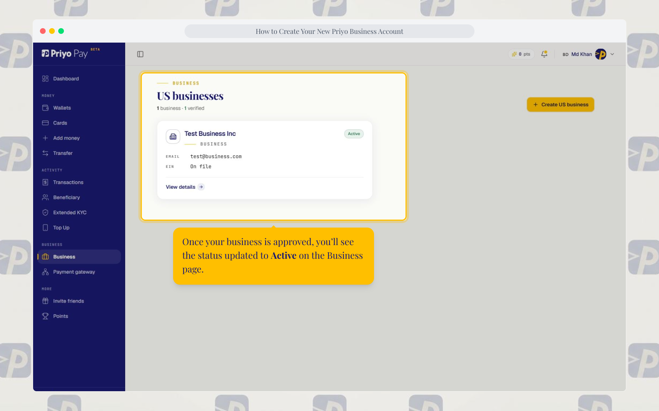The height and width of the screenshot is (411, 659).
Task: Click the Priyo Pay logo
Action: [x=65, y=54]
